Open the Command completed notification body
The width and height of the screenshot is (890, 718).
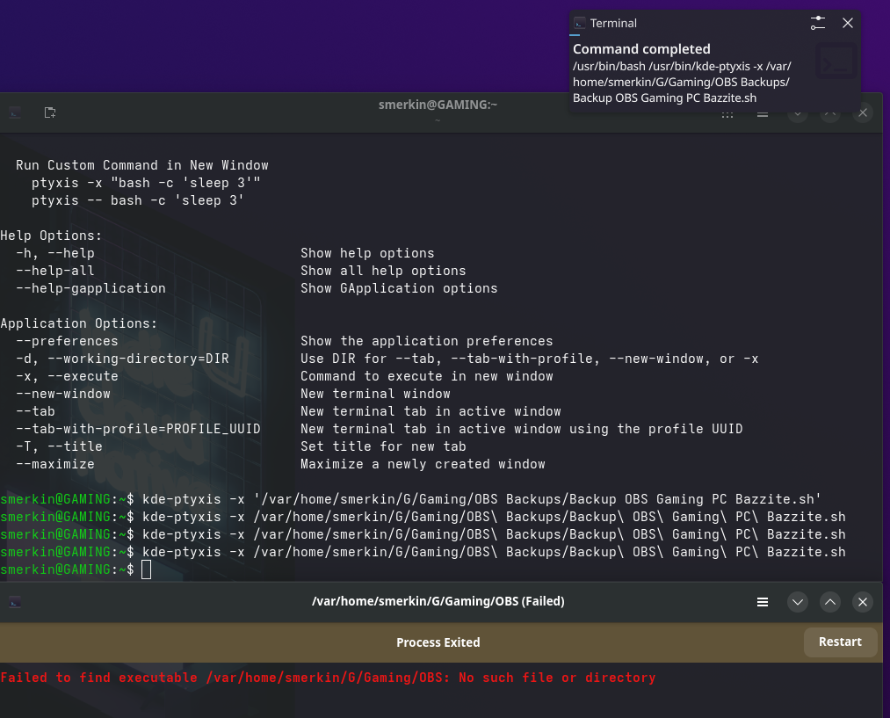(681, 75)
